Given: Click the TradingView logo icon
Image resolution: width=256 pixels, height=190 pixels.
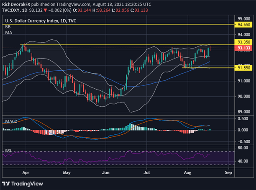Looking at the screenshot, I should pyautogui.click(x=6, y=184).
